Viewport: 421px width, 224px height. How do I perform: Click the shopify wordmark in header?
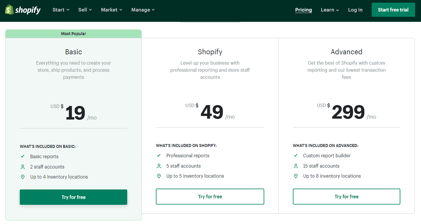(28, 10)
